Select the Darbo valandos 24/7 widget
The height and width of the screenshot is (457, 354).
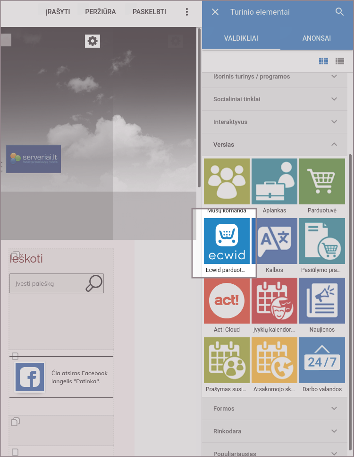click(x=322, y=365)
